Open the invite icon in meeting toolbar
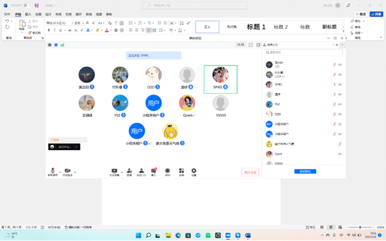 [129, 172]
